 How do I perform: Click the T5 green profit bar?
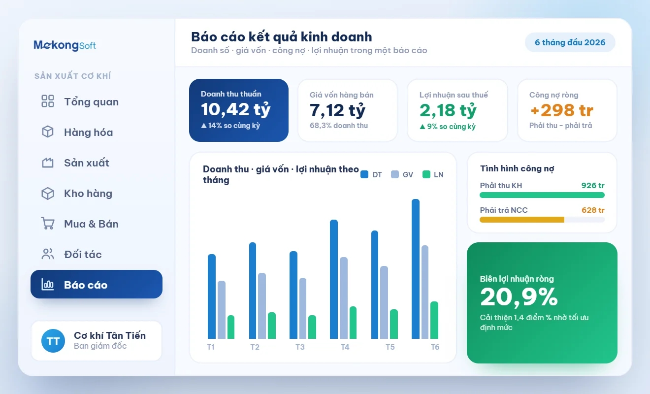pos(394,324)
